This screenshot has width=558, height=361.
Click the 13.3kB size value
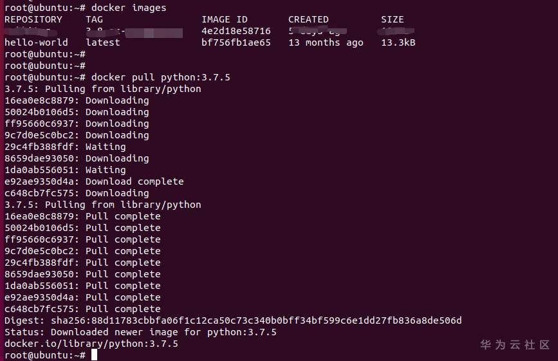pos(398,42)
